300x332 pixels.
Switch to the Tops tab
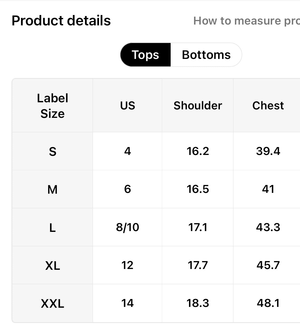click(x=145, y=55)
